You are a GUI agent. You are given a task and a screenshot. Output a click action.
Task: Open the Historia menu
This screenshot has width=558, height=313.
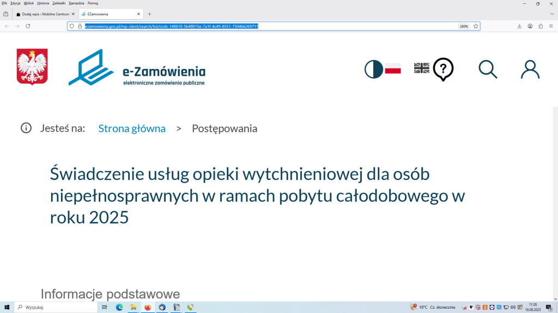43,3
